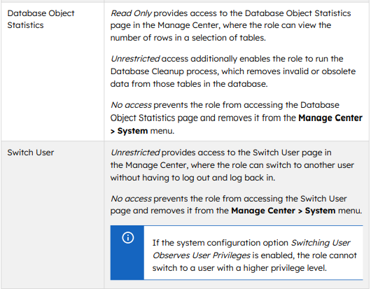Click the italic Read Only text
This screenshot has height=289, width=371.
coord(131,13)
